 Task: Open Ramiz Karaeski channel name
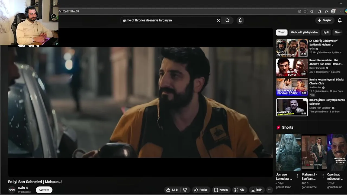tap(317, 68)
